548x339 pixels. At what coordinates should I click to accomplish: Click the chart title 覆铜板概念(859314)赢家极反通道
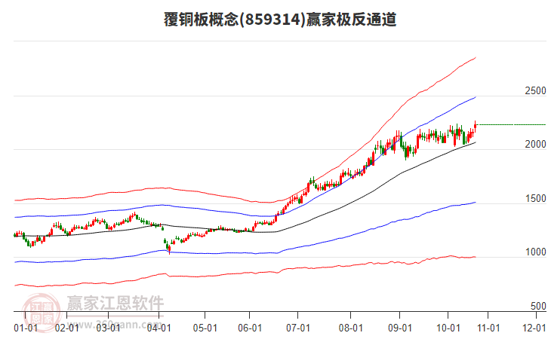point(280,20)
